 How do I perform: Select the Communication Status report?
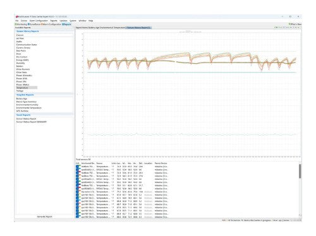click(27, 45)
